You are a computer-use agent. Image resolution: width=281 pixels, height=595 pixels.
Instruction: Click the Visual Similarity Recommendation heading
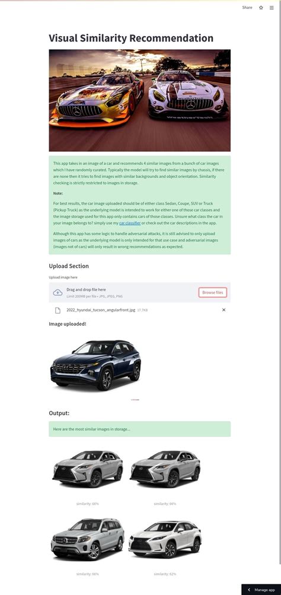131,38
